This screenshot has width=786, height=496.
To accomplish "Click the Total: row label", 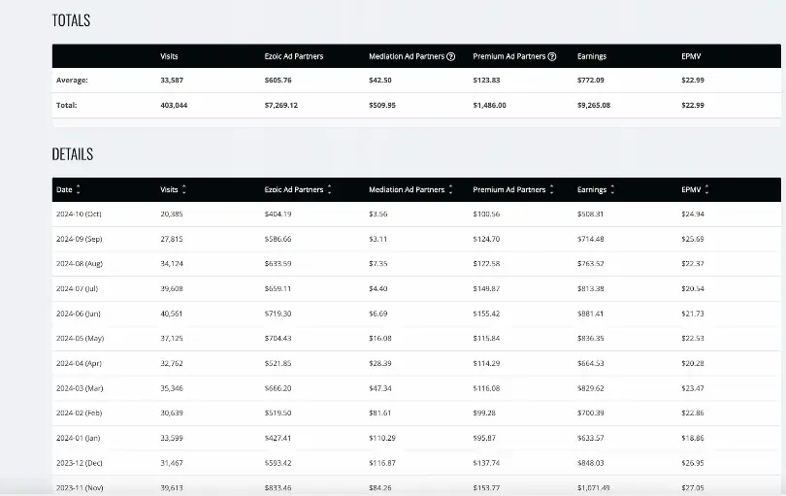I will (x=67, y=106).
